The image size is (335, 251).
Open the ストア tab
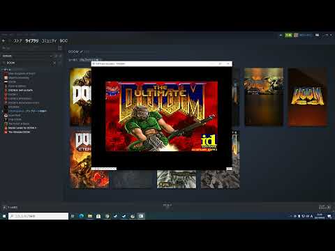coord(17,41)
